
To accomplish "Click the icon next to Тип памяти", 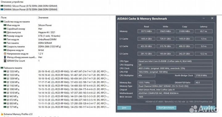I will pos(5,43).
